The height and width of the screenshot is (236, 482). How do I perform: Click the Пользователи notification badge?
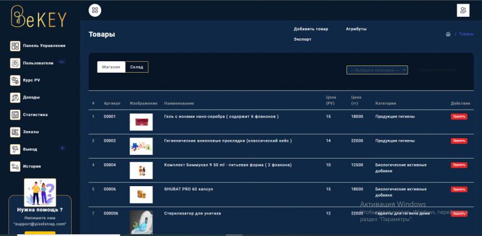[61, 62]
